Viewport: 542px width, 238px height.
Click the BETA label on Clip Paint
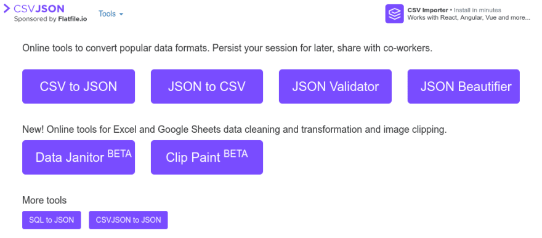tap(236, 154)
